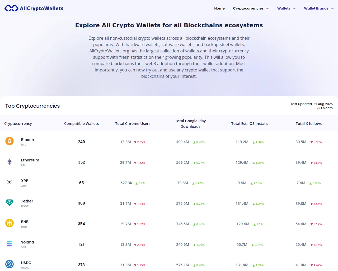Click Bitcoin's 119.2M iOS installs value
Viewport: 338px width, 271px height.
point(242,142)
